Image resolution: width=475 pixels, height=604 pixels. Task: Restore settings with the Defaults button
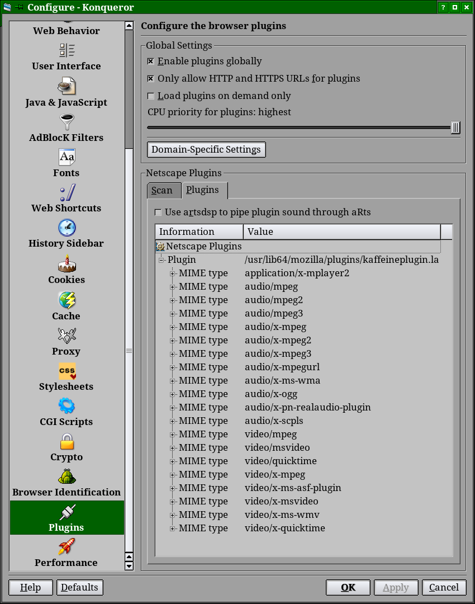[80, 587]
